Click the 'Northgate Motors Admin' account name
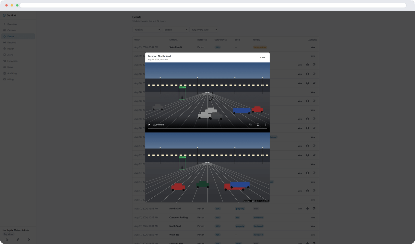 tap(16, 230)
